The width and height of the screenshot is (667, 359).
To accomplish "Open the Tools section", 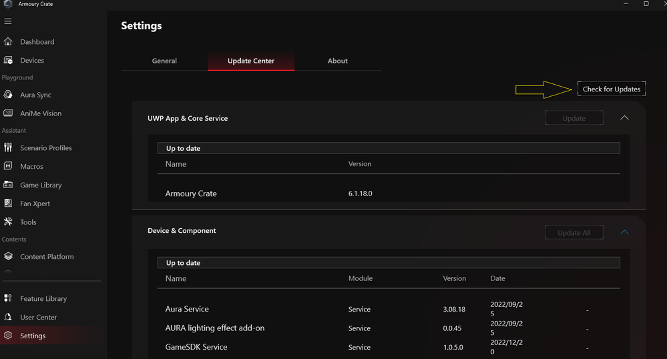I will (x=28, y=222).
